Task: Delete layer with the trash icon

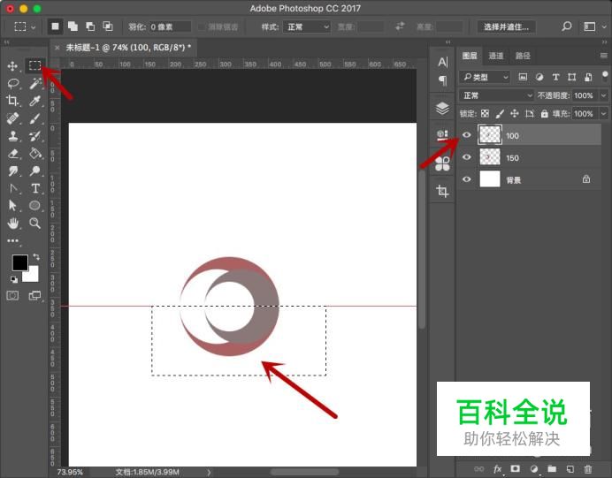Action: tap(588, 469)
